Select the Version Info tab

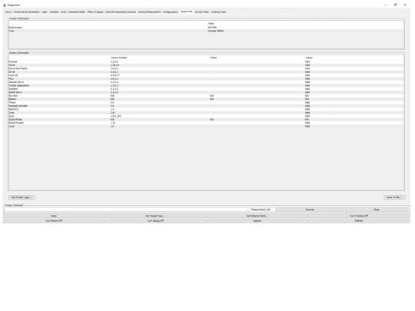point(186,12)
